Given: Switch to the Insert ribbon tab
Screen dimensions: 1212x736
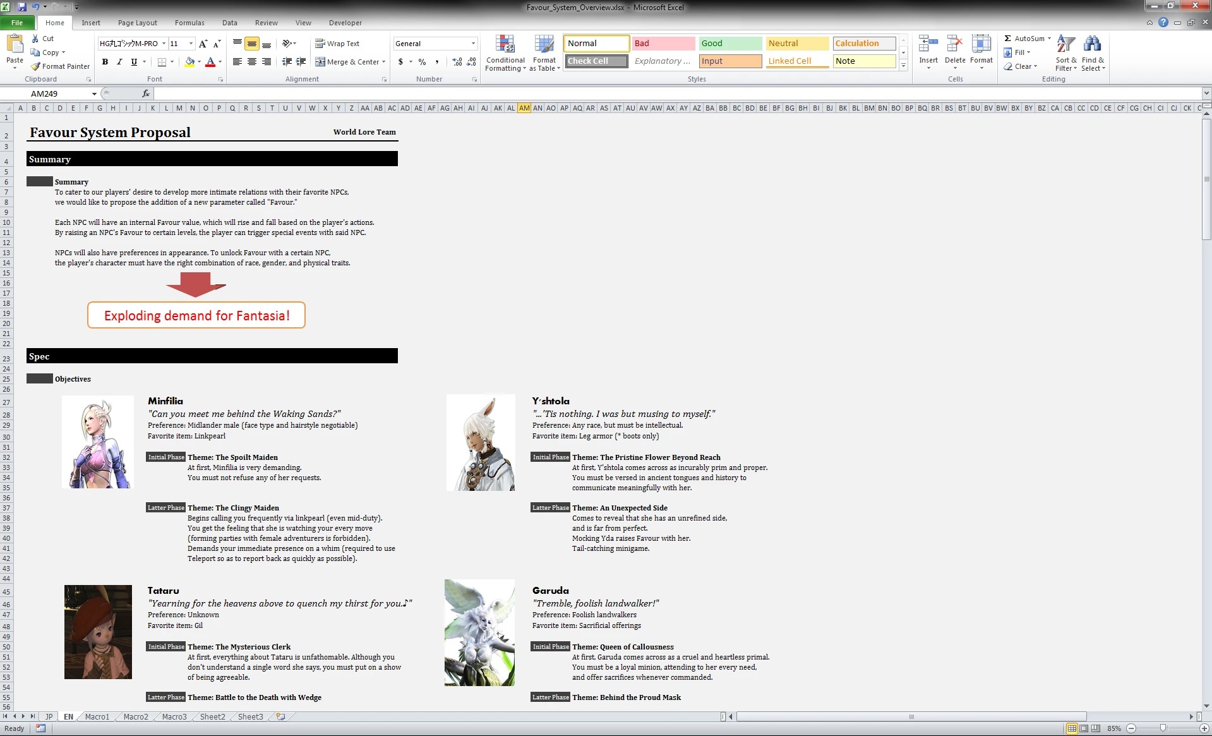Looking at the screenshot, I should click(x=91, y=23).
